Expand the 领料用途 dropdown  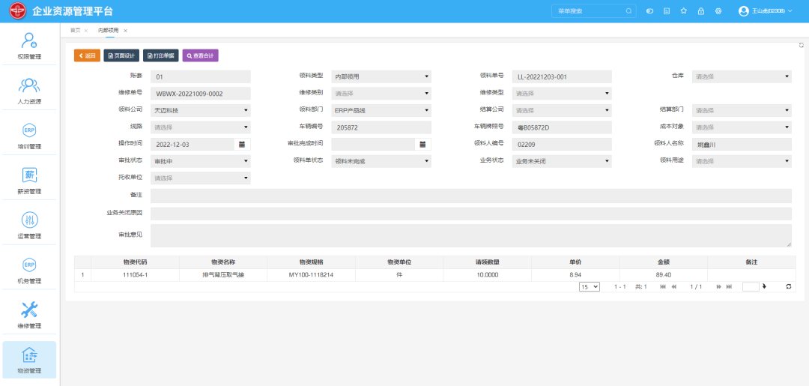pos(742,161)
